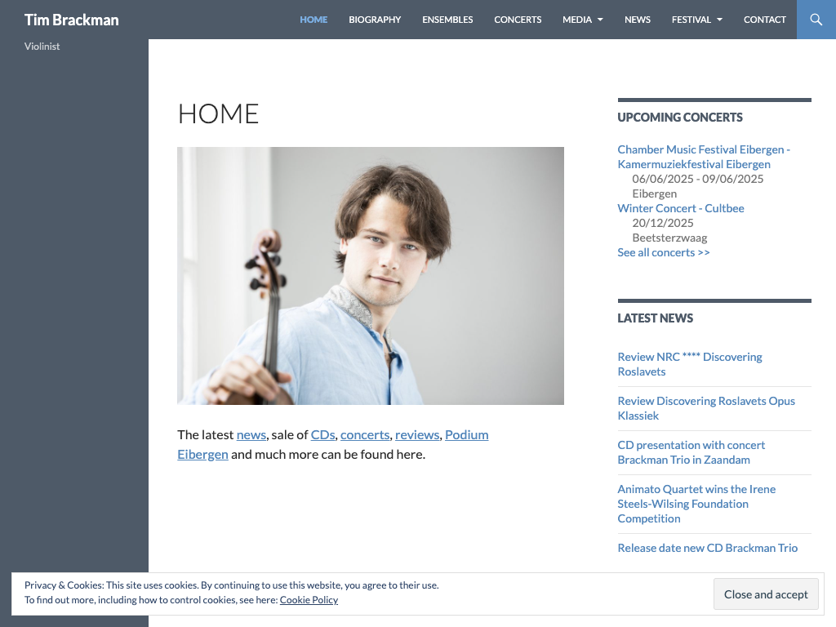Screen dimensions: 836x627
Task: Open the Contact page
Action: click(x=764, y=20)
